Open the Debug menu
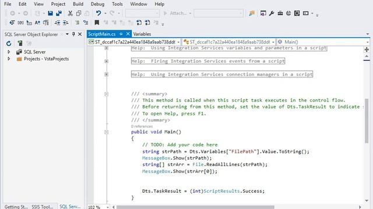373x209 pixels. [97, 4]
